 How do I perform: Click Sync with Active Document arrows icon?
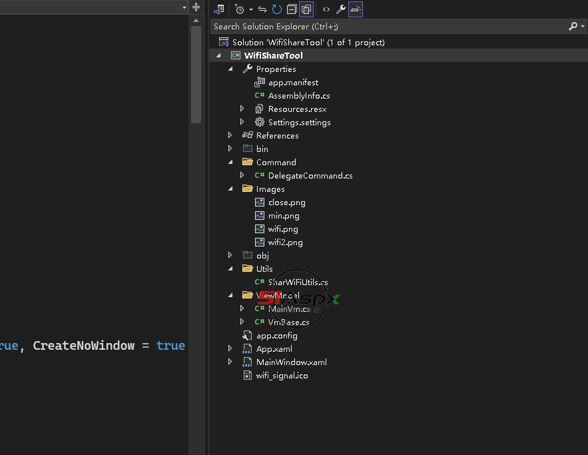[x=262, y=9]
